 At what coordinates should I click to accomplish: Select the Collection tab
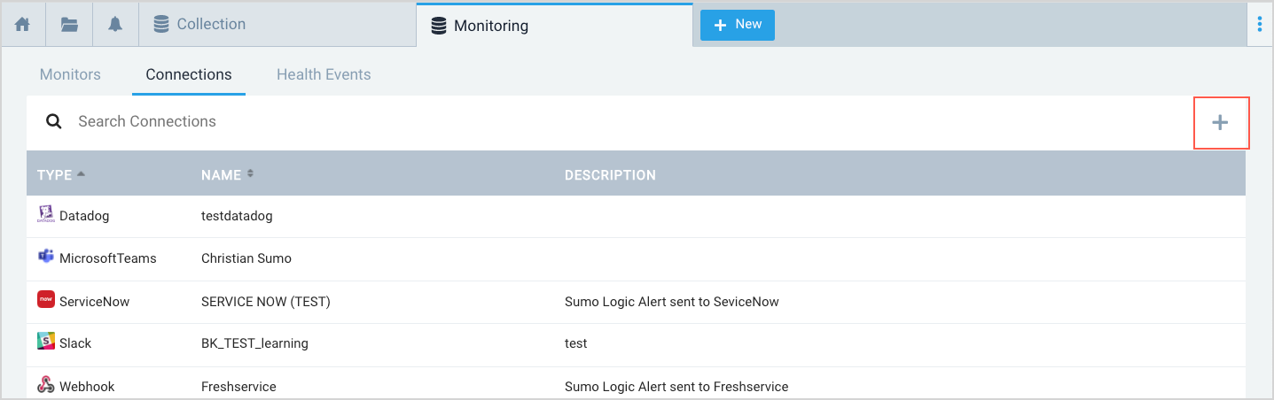pos(211,25)
